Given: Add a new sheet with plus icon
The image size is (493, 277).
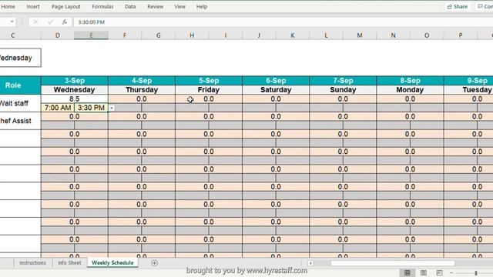Looking at the screenshot, I should 154,263.
